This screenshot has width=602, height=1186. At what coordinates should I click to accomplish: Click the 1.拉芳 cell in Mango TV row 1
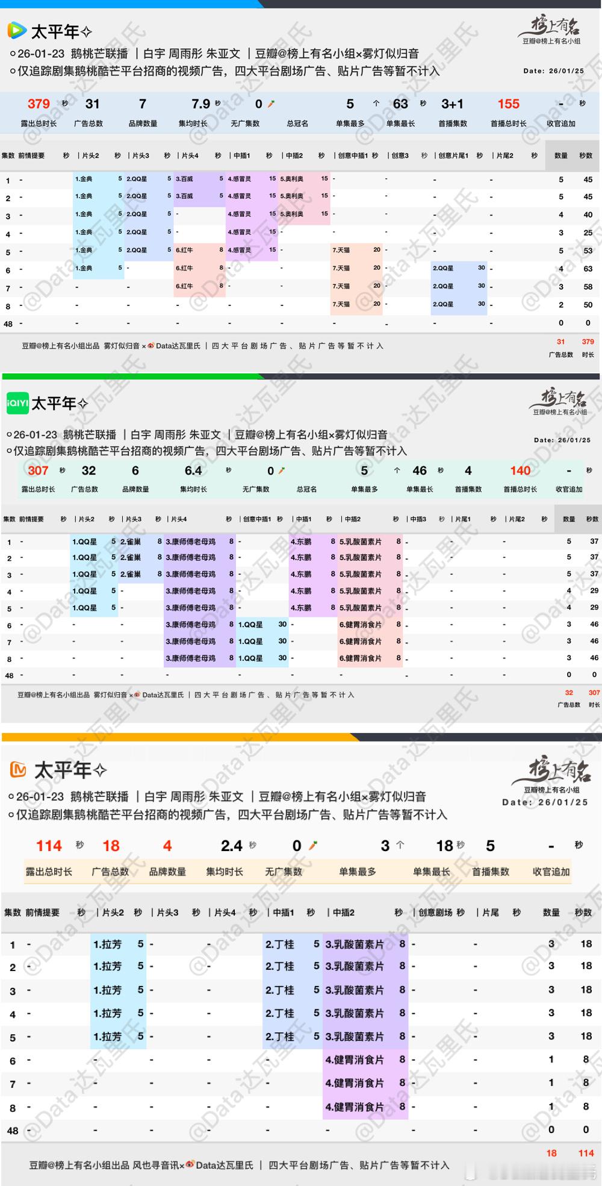click(x=118, y=944)
